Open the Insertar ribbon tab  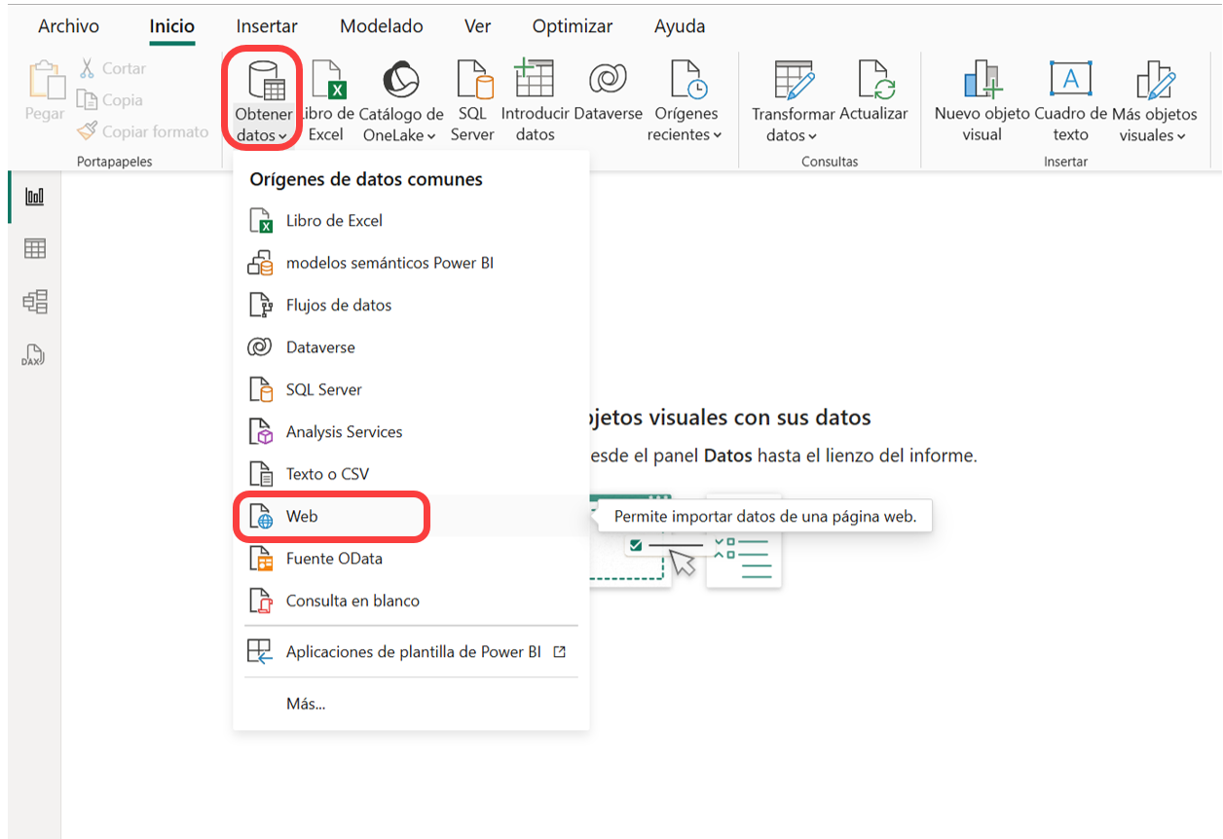coord(267,26)
